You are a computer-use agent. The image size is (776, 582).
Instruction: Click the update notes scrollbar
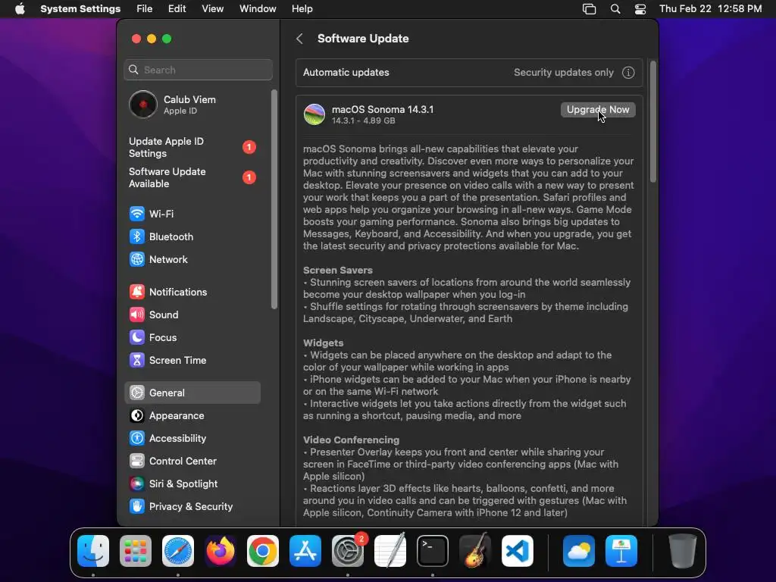(x=652, y=122)
